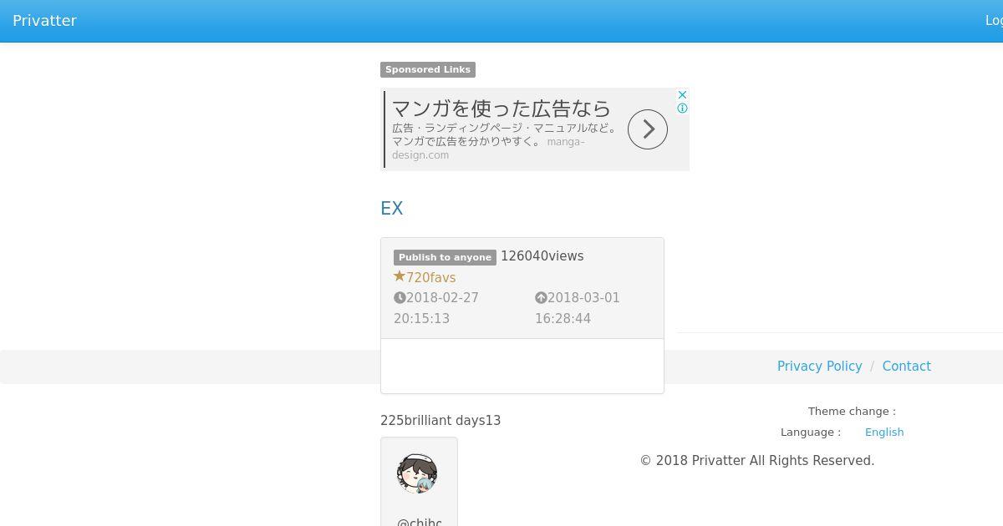Open the manga ad arrow button

coord(648,129)
